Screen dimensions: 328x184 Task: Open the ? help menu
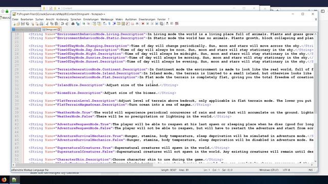pos(169,19)
